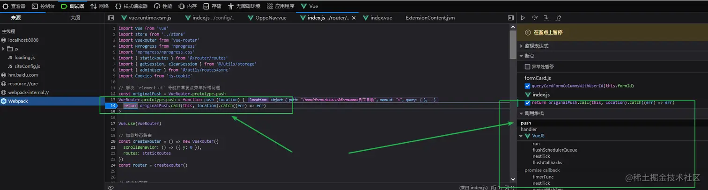708x190 pixels.
Task: Click line number 20 in the gutter
Action: [x=113, y=141]
